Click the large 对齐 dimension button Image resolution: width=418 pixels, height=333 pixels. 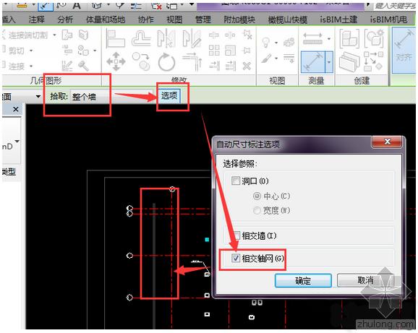pos(404,50)
